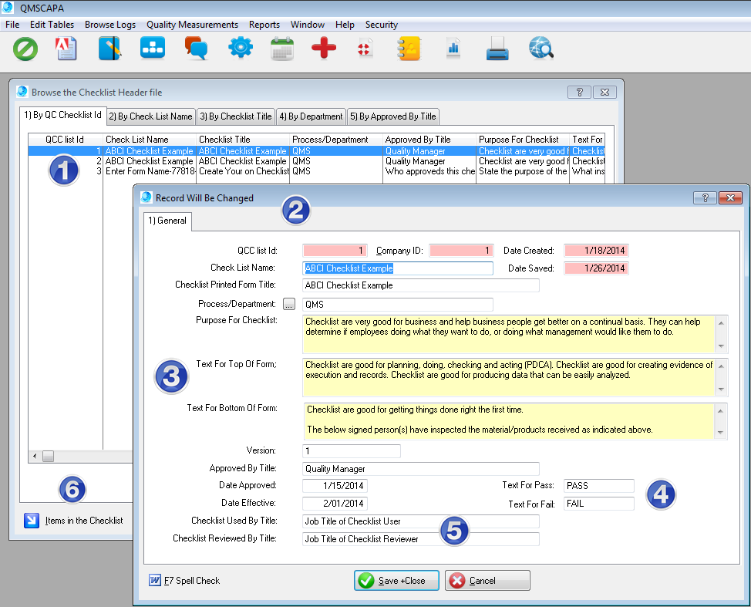Screen dimensions: 751x607
Task: Click the globe search toolbar icon
Action: coord(541,49)
